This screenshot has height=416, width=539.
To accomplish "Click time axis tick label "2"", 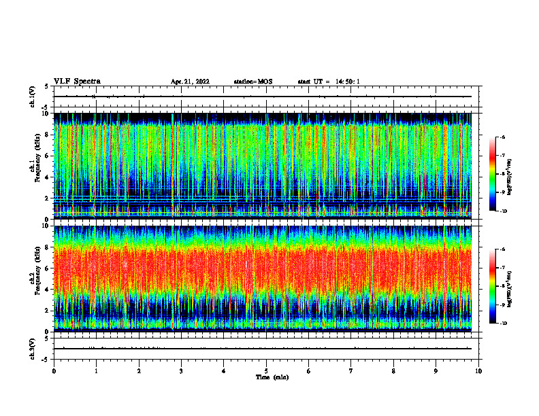I will [139, 371].
